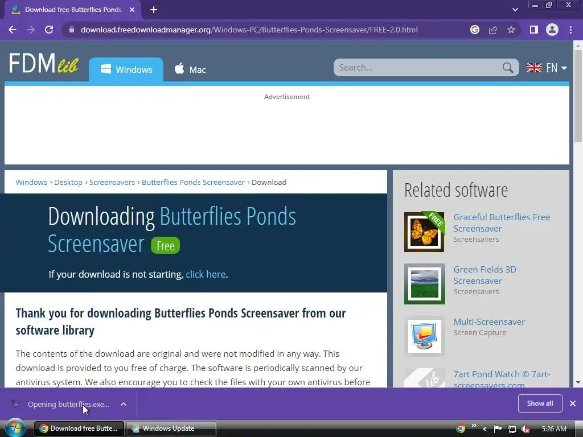Image resolution: width=583 pixels, height=437 pixels.
Task: Click the taskbar clock 5:26 AM
Action: pos(554,429)
